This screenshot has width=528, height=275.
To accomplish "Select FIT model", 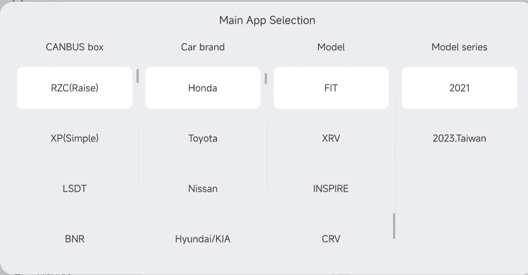I will pos(331,88).
